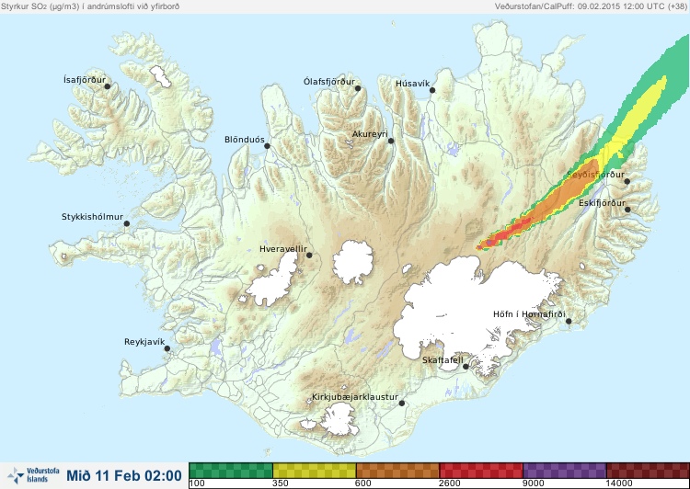The height and width of the screenshot is (489, 690).
Task: Click the yellow 350 legend swatch
Action: tap(315, 470)
